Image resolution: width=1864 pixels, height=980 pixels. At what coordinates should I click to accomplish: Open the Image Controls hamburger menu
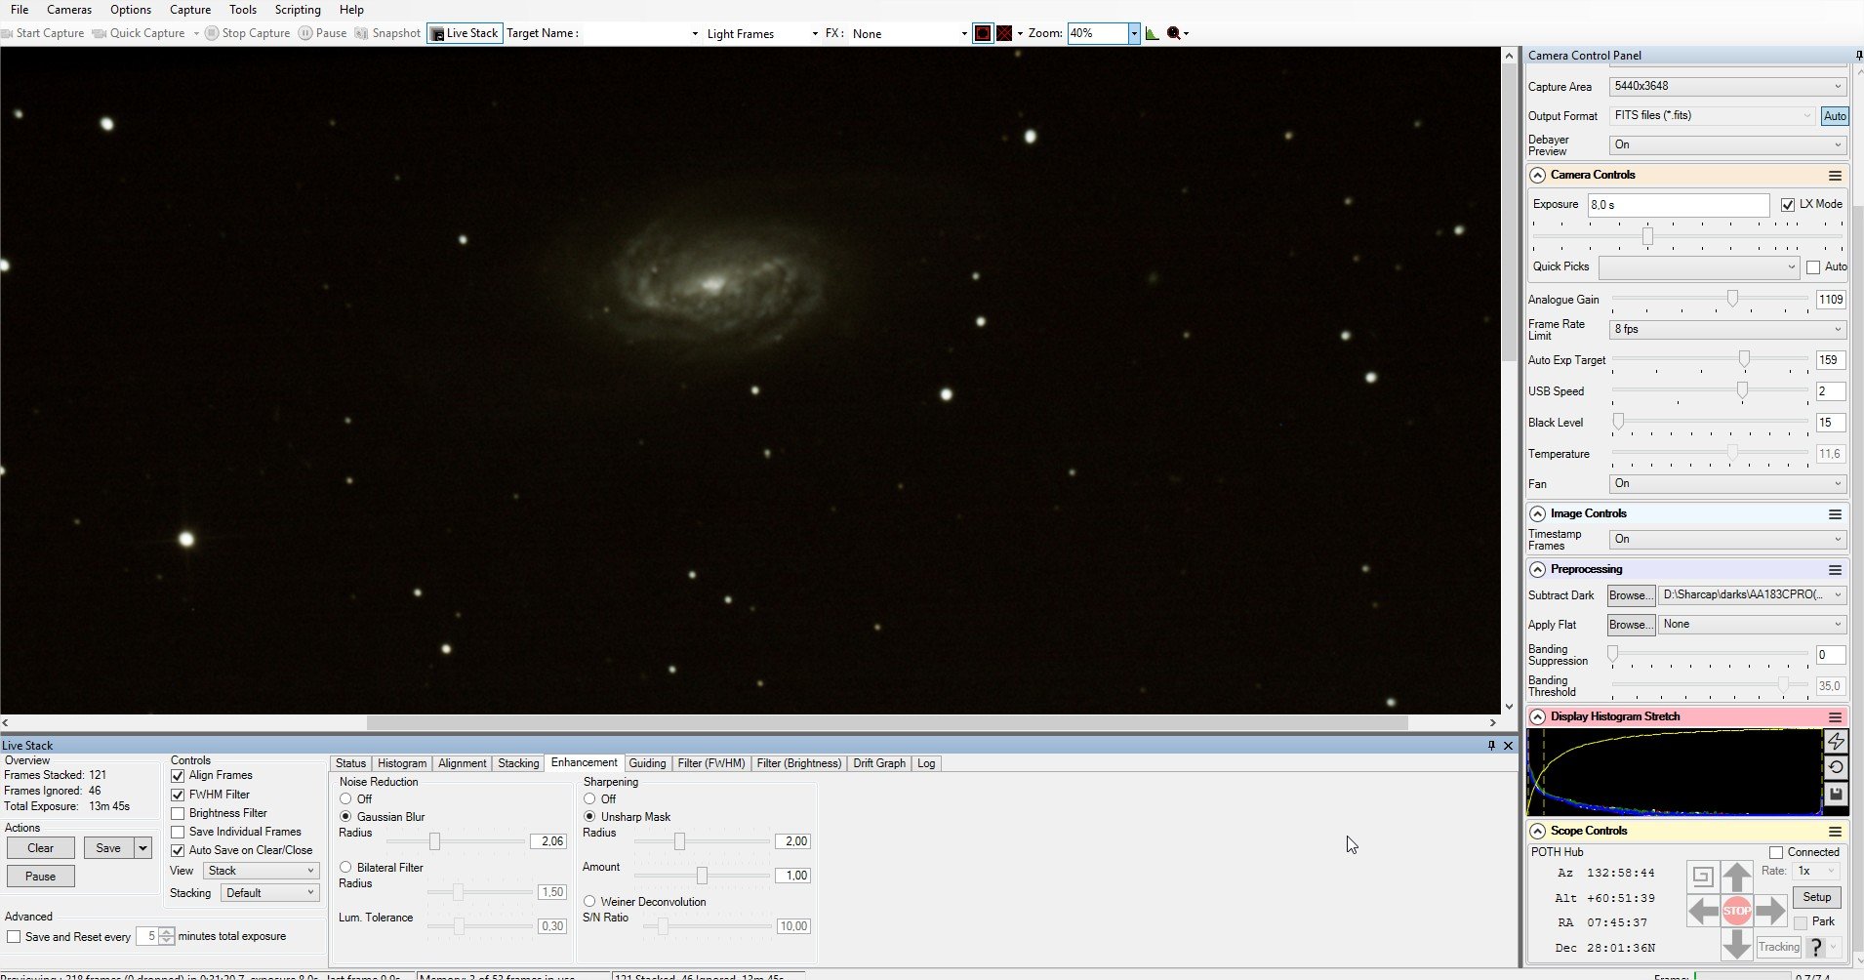click(1835, 514)
